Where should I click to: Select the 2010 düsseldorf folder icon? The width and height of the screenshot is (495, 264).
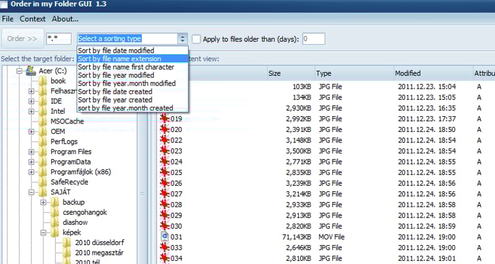click(67, 243)
